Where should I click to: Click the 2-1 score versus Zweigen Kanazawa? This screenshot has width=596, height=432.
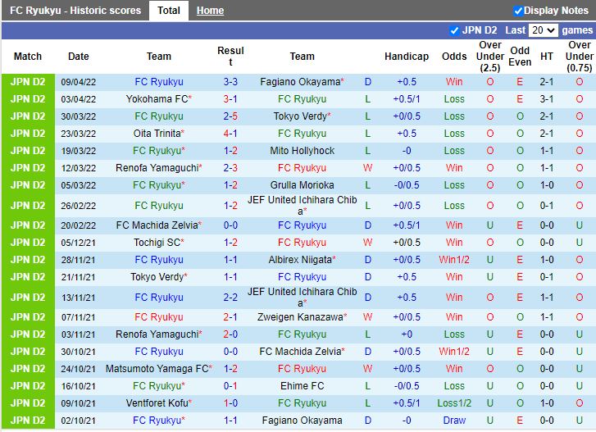click(230, 317)
